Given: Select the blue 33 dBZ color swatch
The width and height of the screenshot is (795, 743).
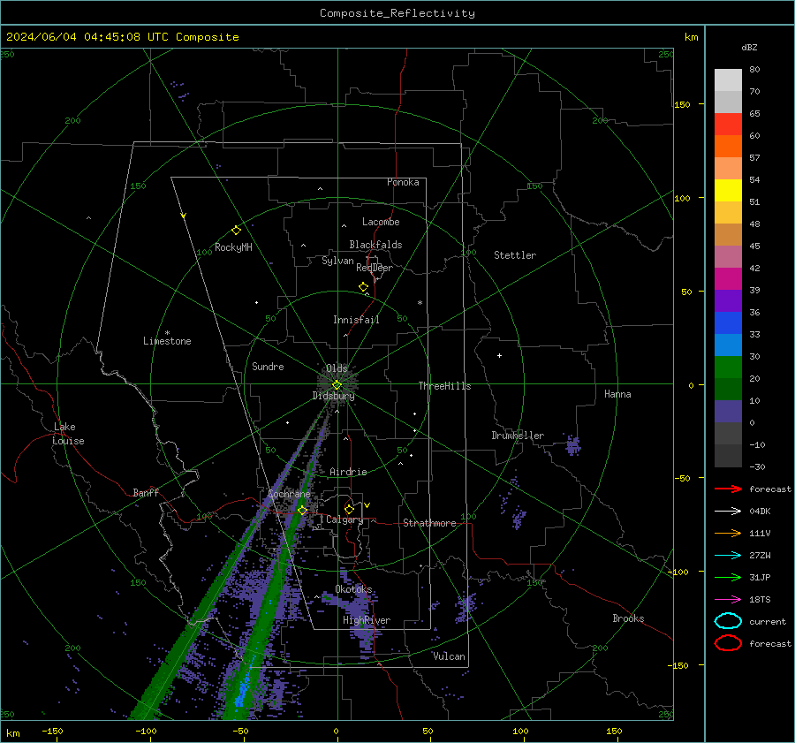Looking at the screenshot, I should click(728, 345).
